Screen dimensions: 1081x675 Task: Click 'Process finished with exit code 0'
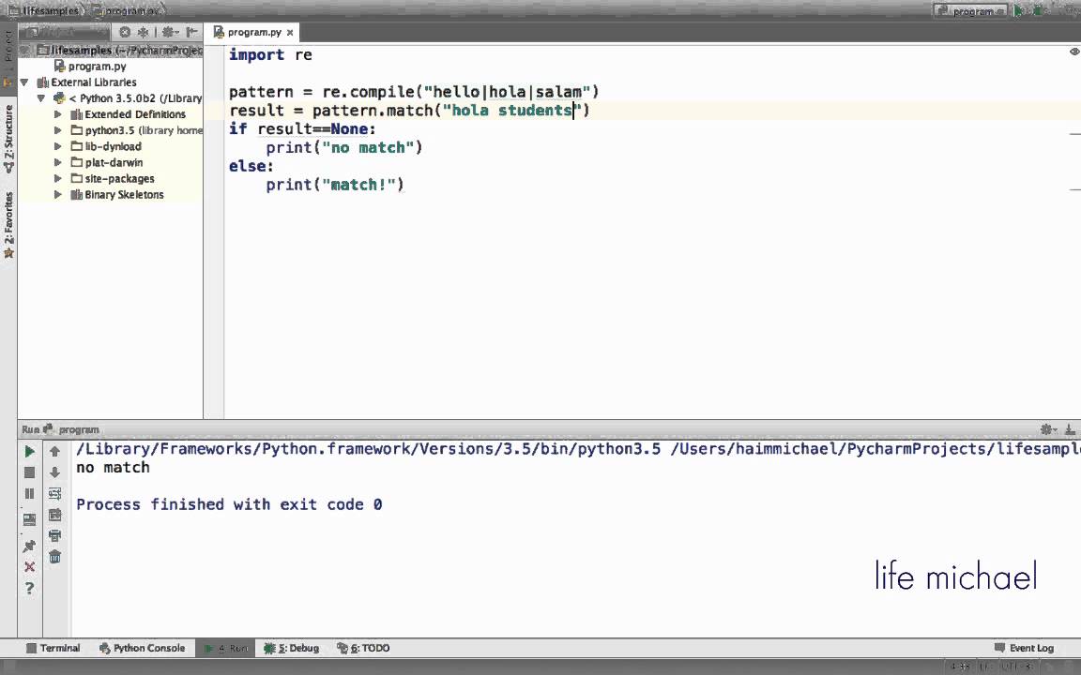tap(229, 504)
